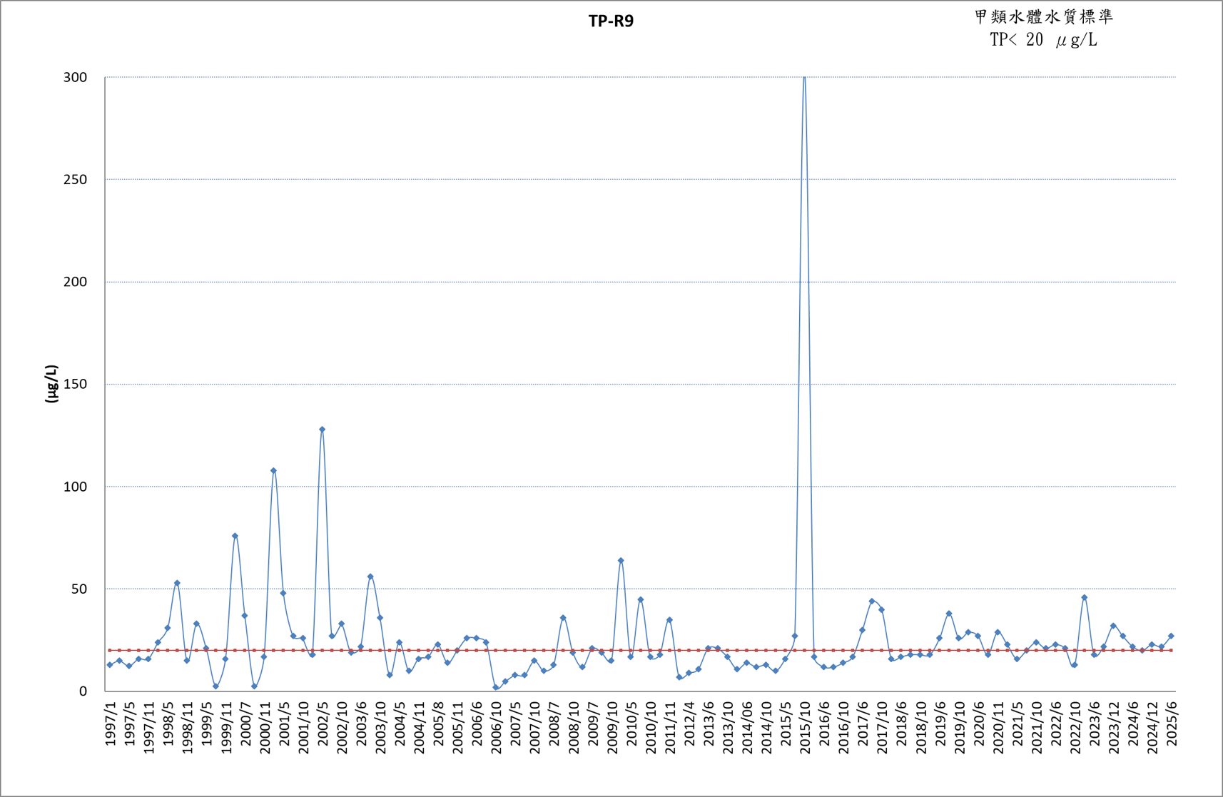This screenshot has width=1223, height=797.
Task: Select the 76 peak marker near 1999/11
Action: pyautogui.click(x=235, y=536)
